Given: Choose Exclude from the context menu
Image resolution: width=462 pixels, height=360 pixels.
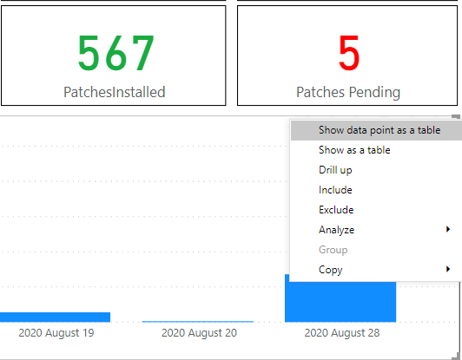Looking at the screenshot, I should click(376, 210).
